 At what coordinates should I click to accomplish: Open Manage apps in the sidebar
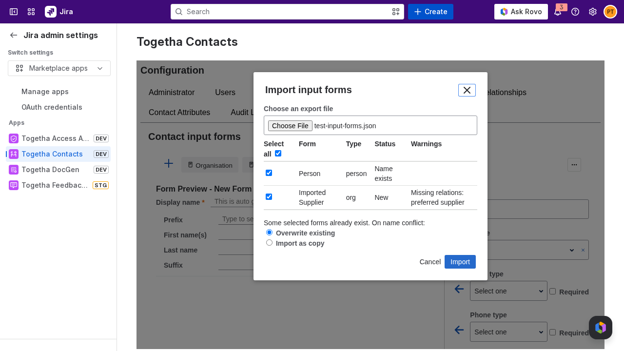45,92
